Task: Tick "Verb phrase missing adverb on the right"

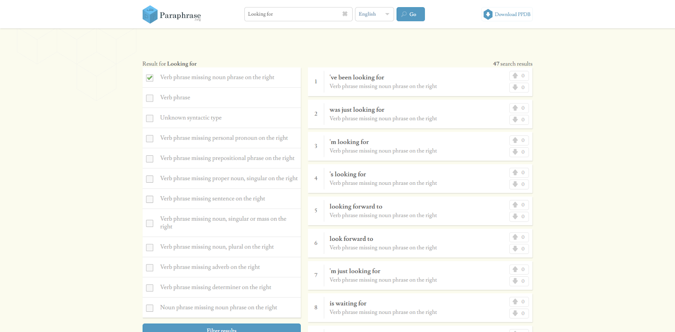Action: tap(150, 267)
